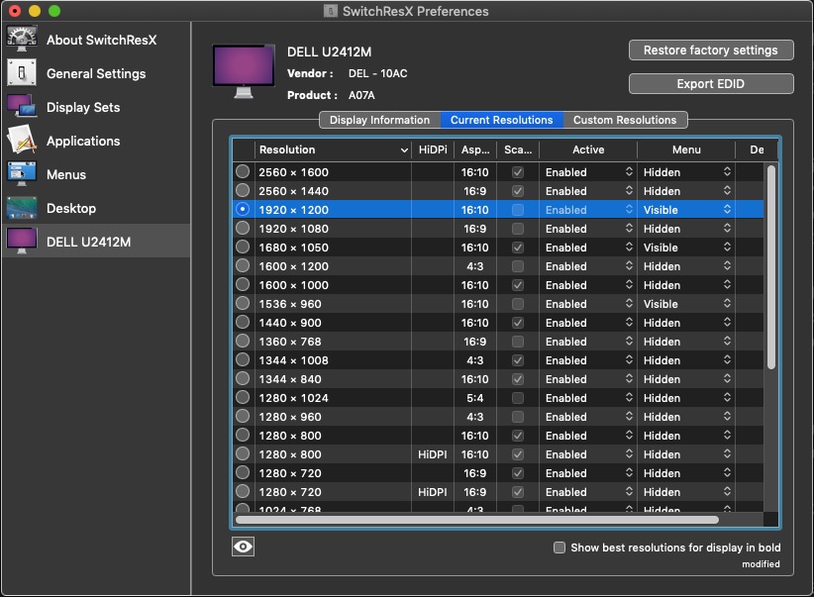Select radio button for 2560 × 1600

[x=243, y=172]
